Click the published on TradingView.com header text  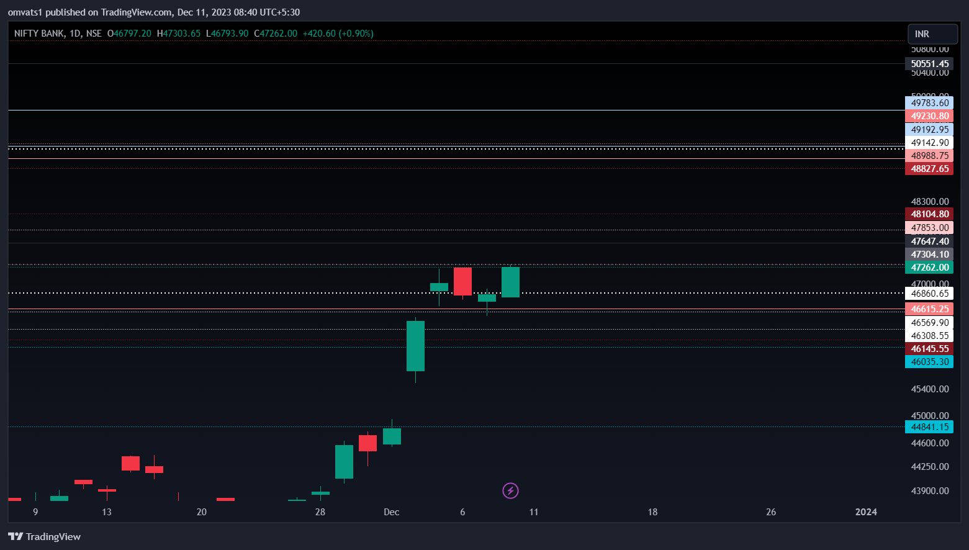[154, 12]
